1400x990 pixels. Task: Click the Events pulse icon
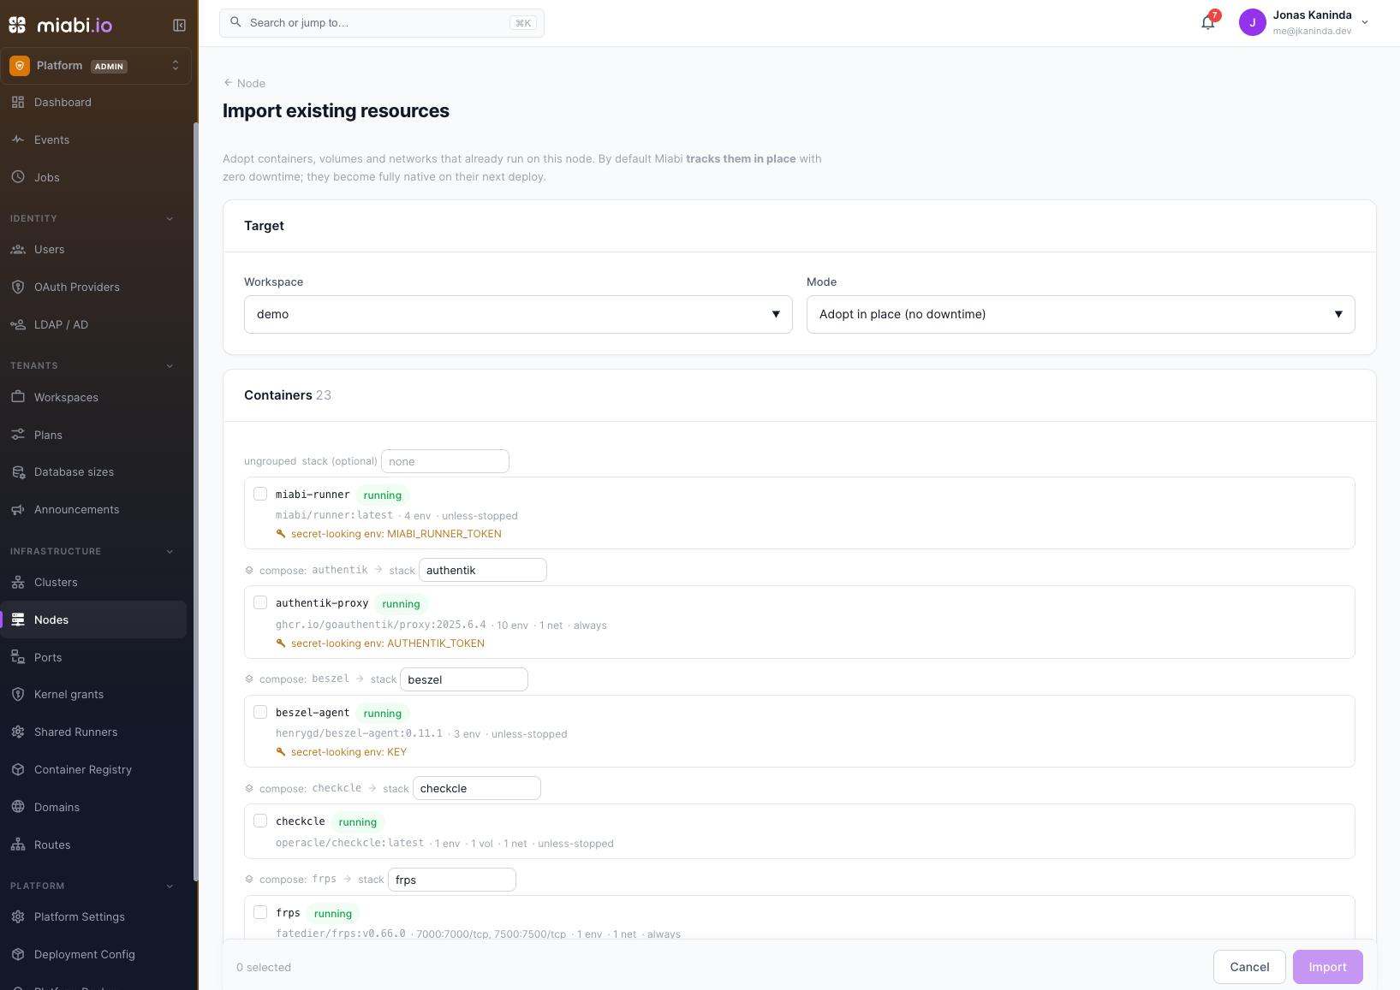(x=18, y=139)
